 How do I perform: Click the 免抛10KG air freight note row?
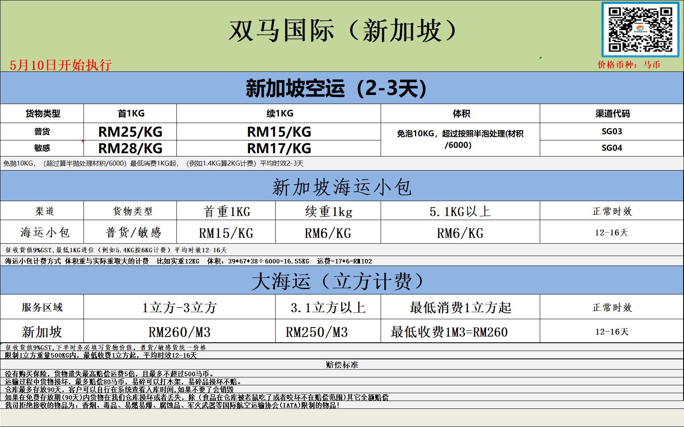click(341, 164)
